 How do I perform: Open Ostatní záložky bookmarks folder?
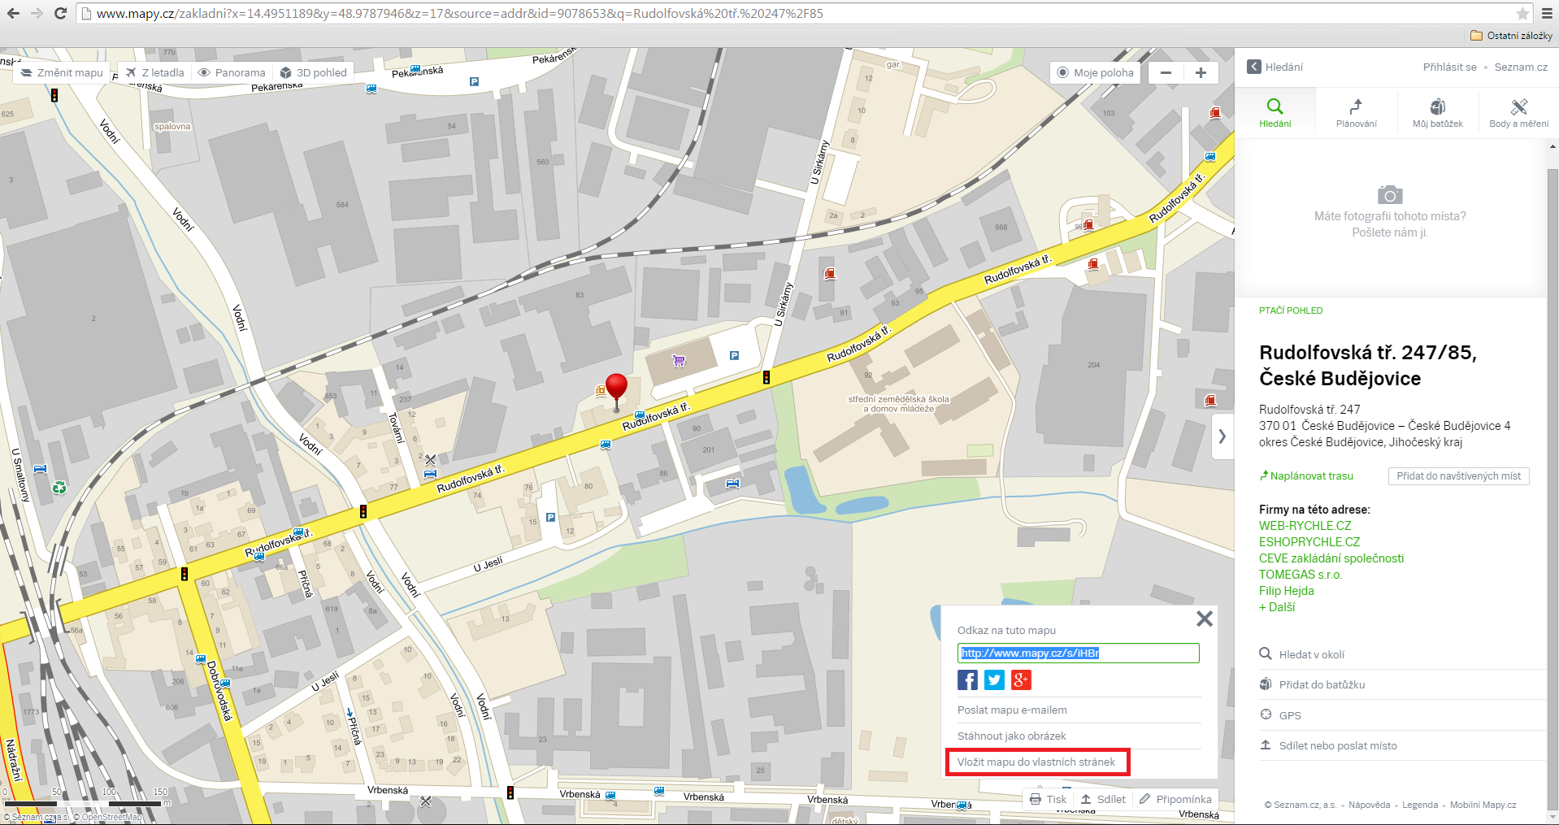1511,36
